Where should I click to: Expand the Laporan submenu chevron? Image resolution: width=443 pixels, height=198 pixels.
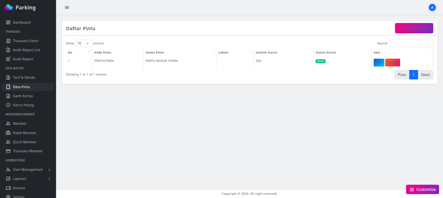pyautogui.click(x=49, y=179)
